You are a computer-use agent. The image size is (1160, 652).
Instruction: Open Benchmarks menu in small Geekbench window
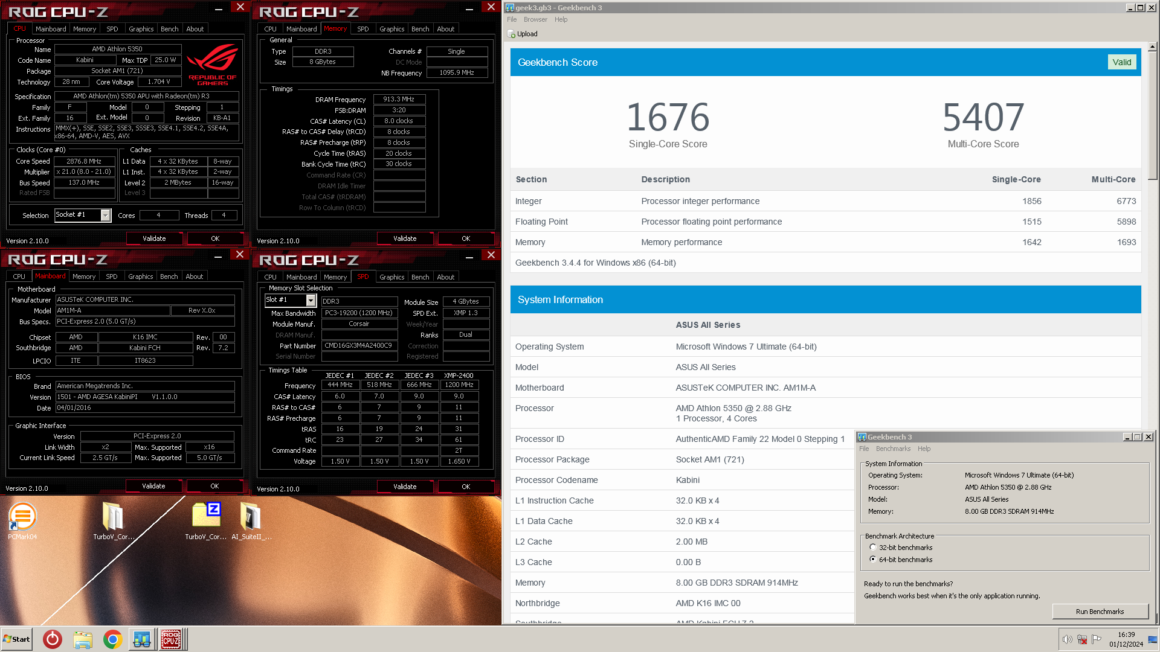(893, 449)
